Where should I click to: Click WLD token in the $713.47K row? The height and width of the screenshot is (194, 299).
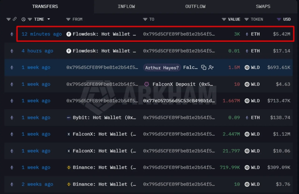pyautogui.click(x=255, y=101)
